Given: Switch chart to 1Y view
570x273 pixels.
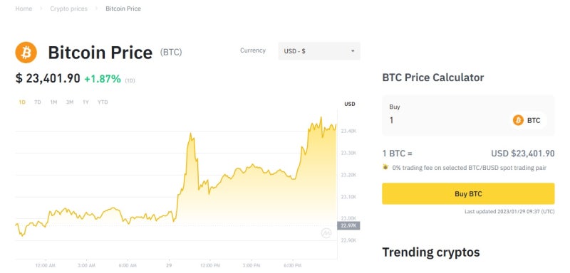Looking at the screenshot, I should click(85, 102).
